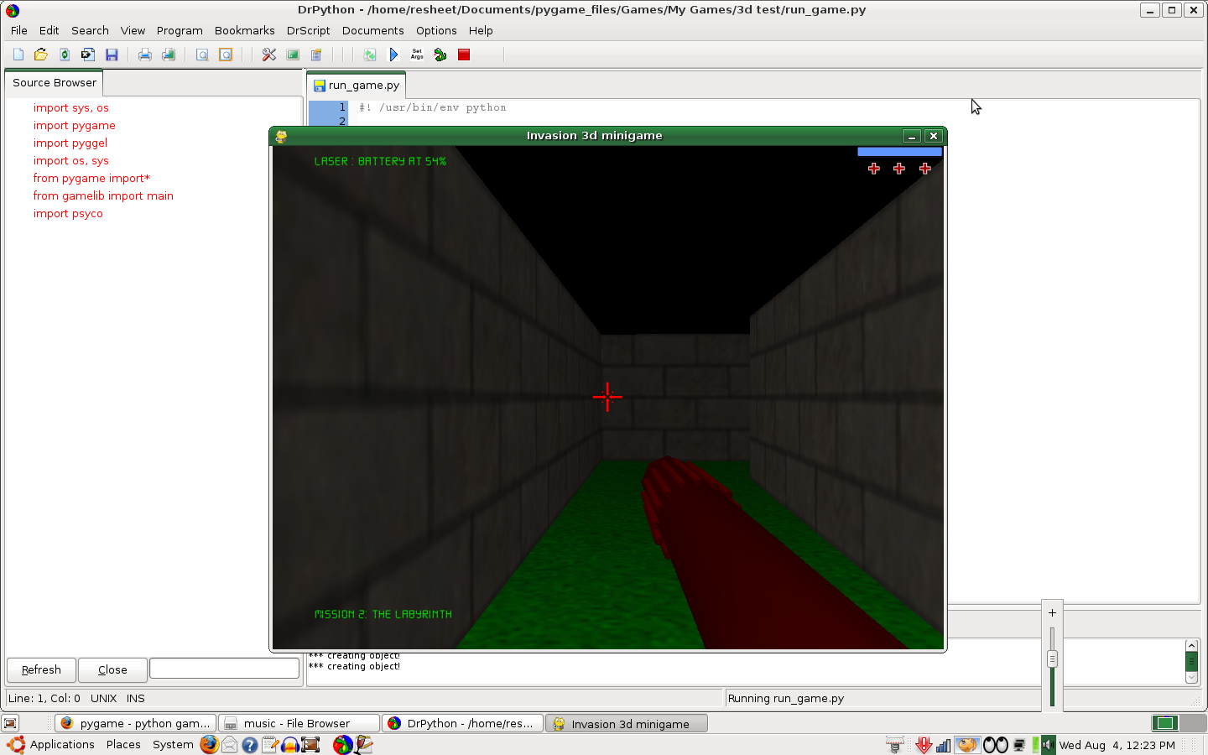Open the Help menu
Screen dimensions: 1208x755
[481, 30]
